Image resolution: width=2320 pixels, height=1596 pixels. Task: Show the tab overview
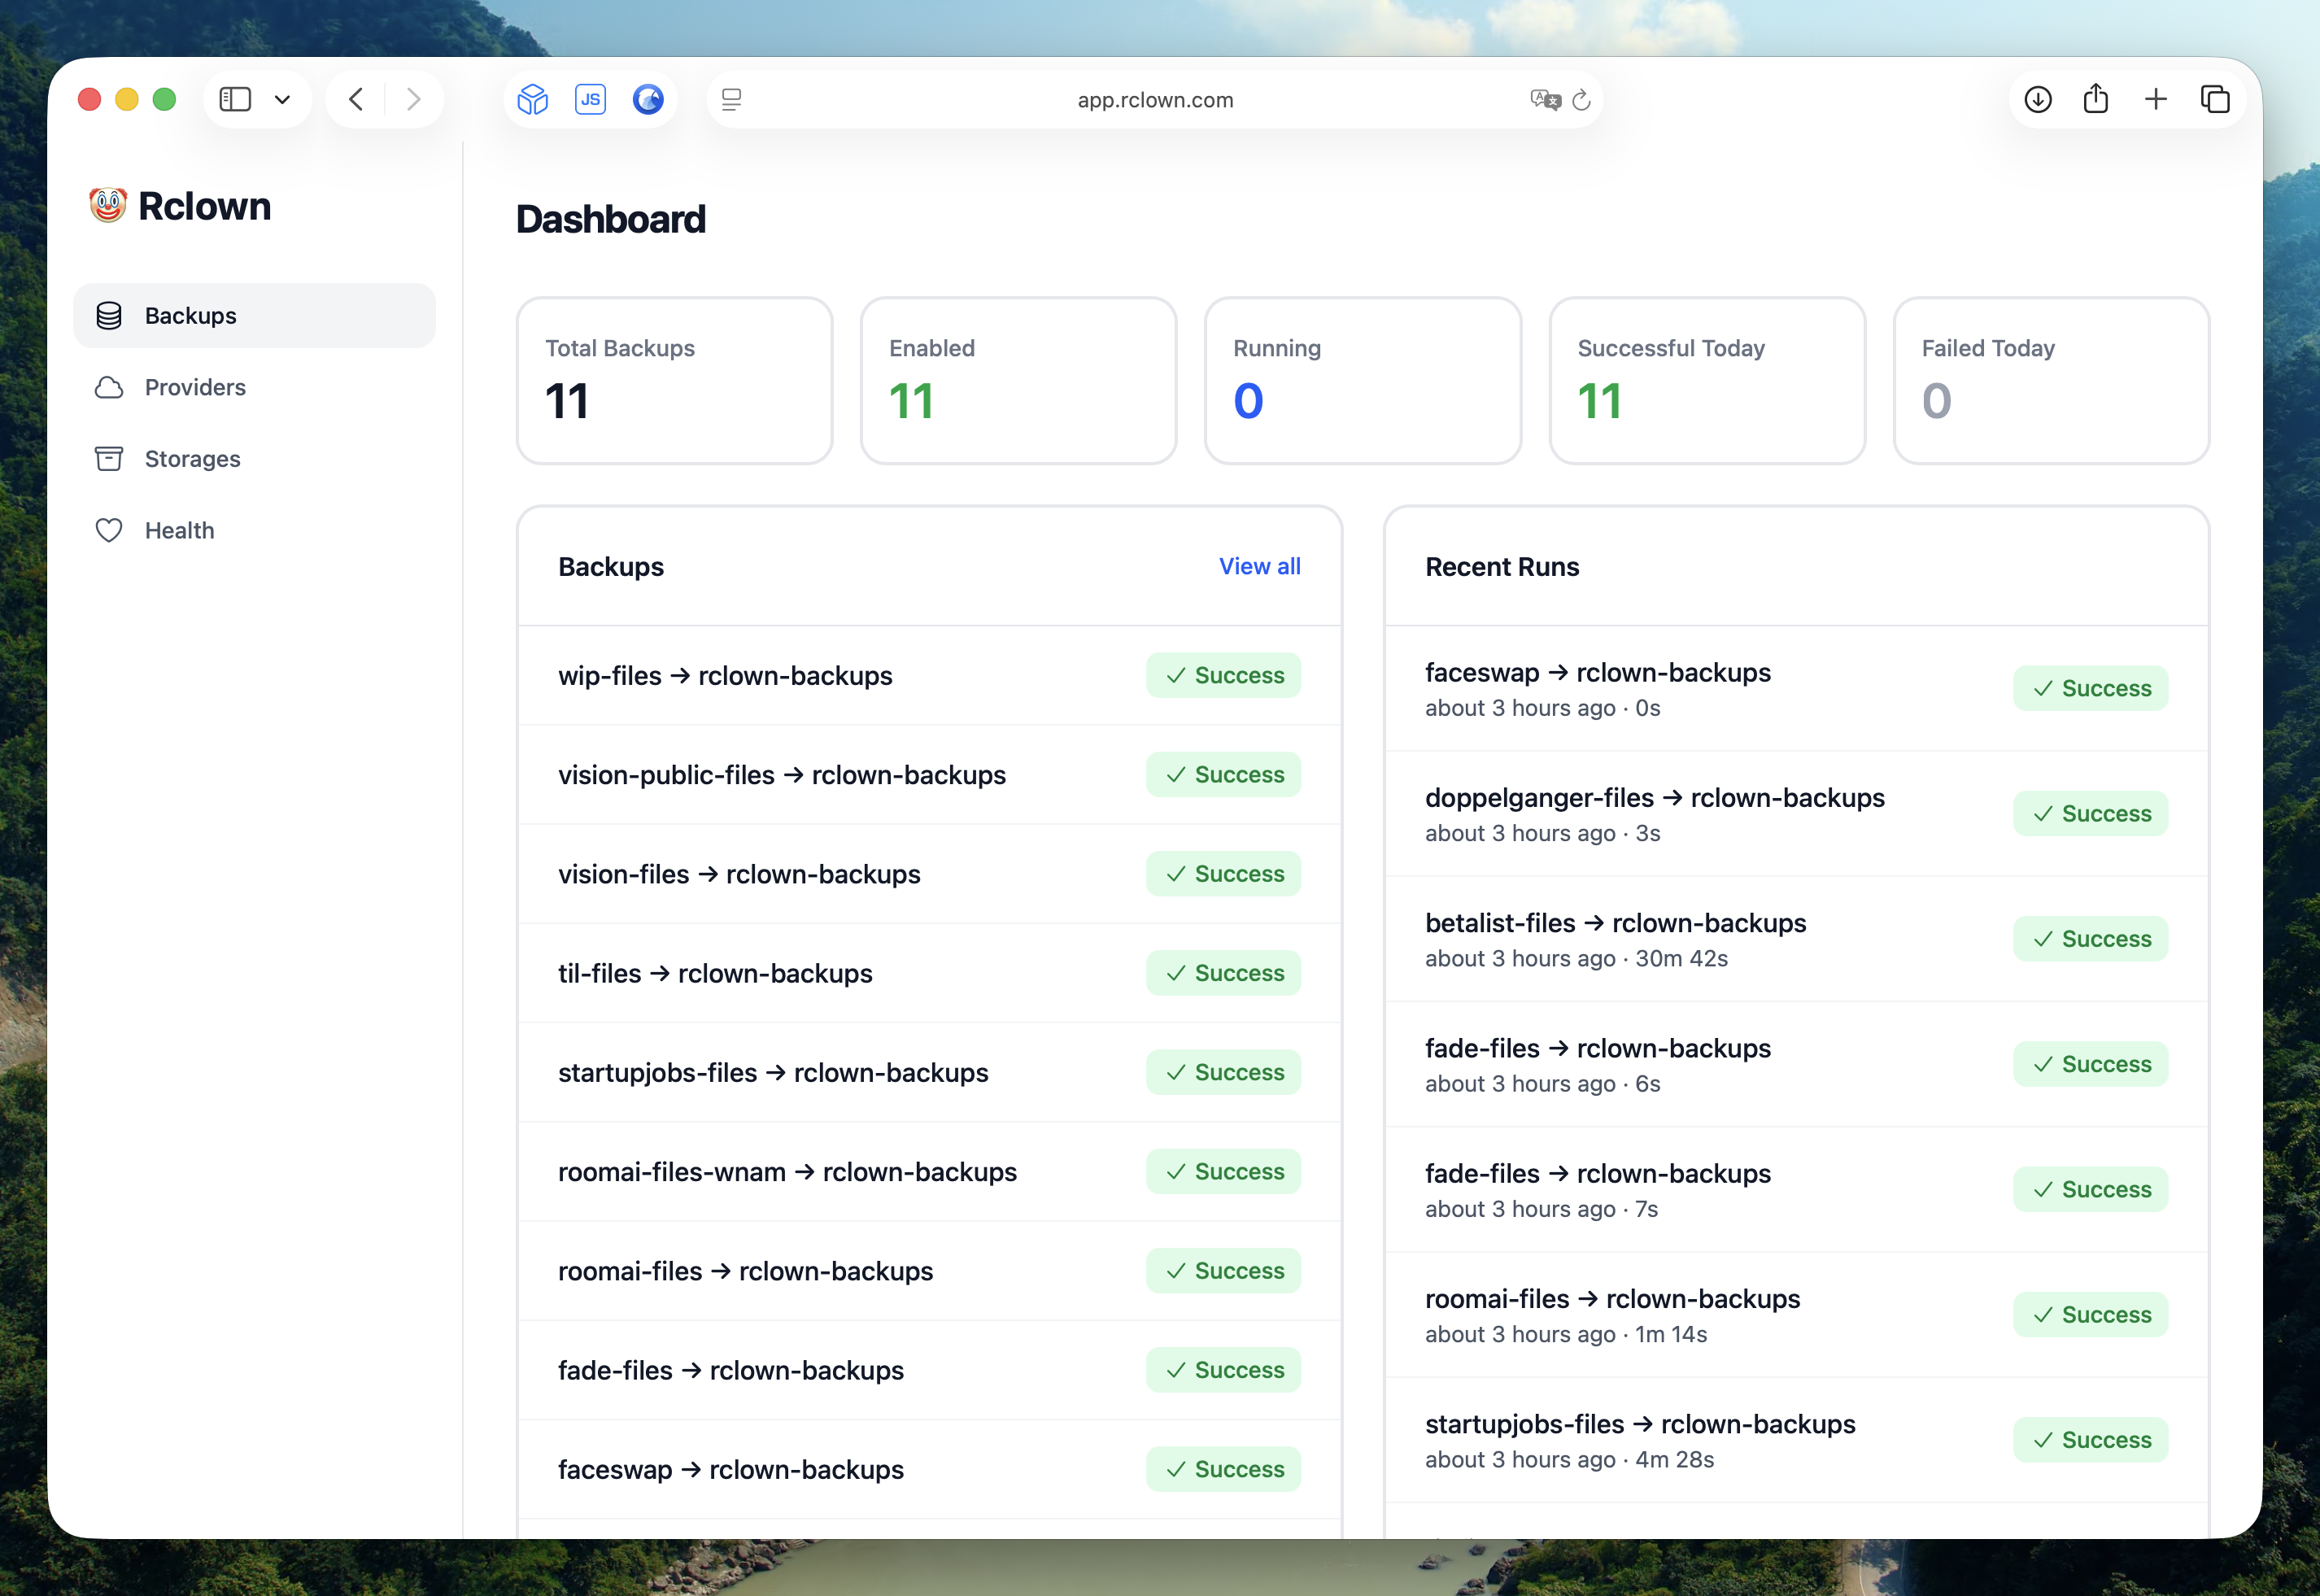pyautogui.click(x=2215, y=99)
